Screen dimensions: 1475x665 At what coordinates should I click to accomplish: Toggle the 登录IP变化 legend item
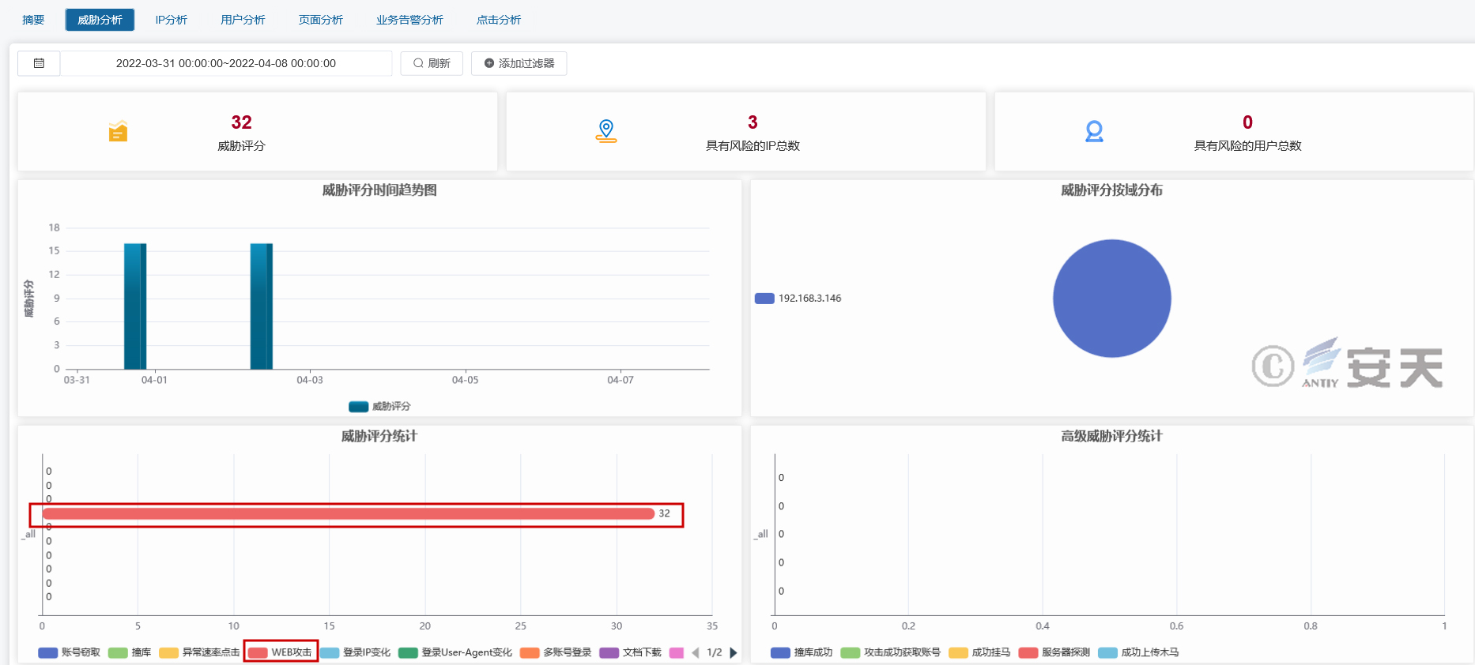(356, 652)
